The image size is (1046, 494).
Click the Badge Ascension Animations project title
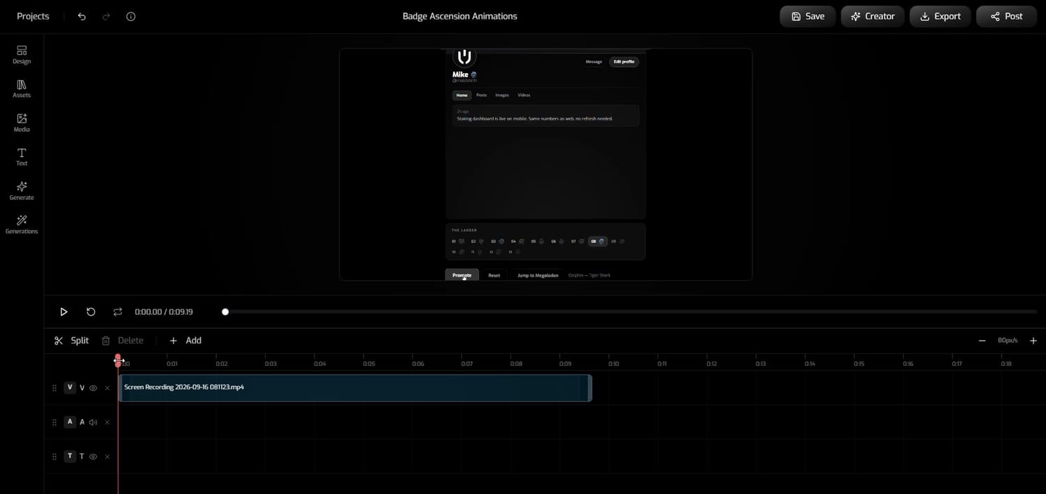point(460,16)
